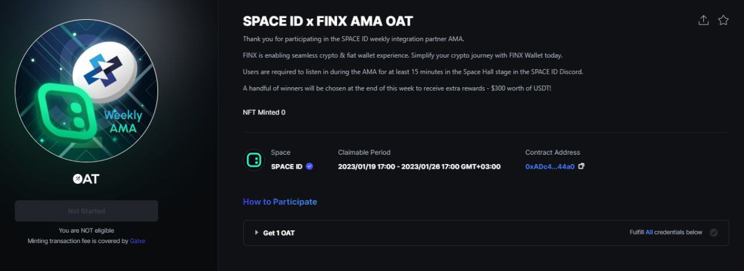Copy the contract address using copy icon
744x271 pixels.
581,166
